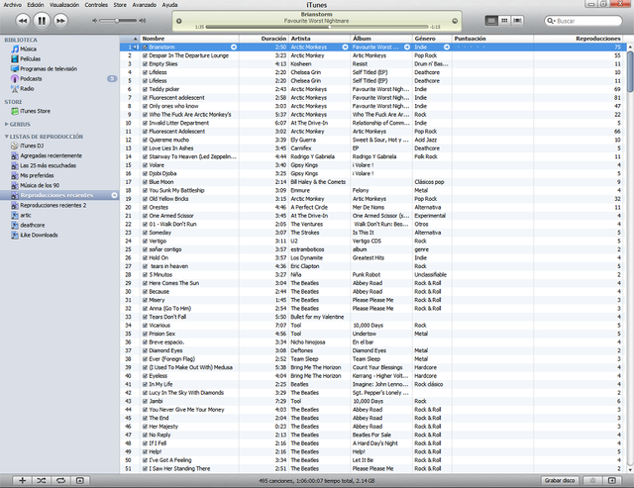
Task: Uncheck the Volare song checkbox
Action: click(x=145, y=165)
